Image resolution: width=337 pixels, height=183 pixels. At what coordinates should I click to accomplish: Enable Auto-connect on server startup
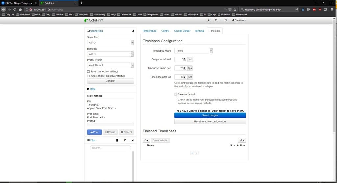click(88, 76)
